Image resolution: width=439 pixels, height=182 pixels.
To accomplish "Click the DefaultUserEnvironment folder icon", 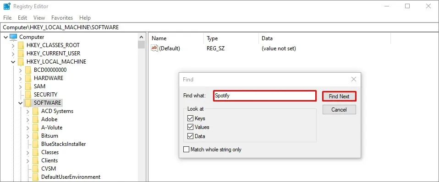I will click(35, 177).
